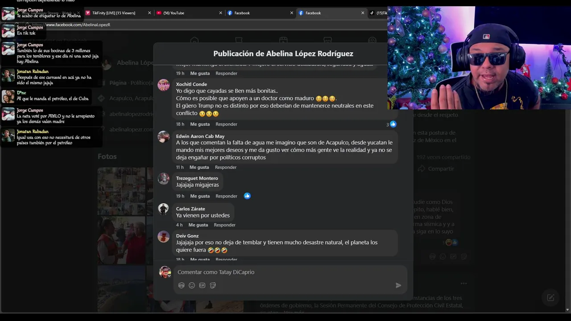The image size is (571, 321).
Task: Open Carlos Zárate's avatar
Action: pyautogui.click(x=164, y=209)
